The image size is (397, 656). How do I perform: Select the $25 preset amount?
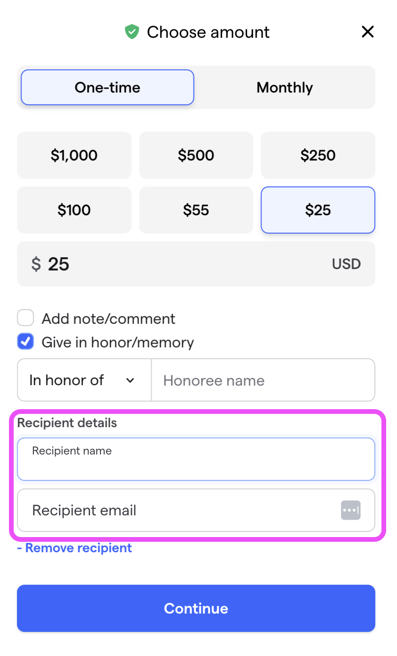tap(318, 210)
